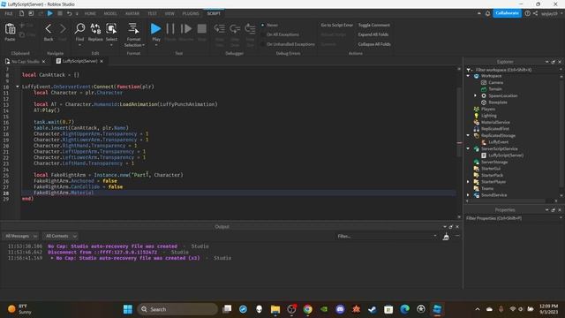Image resolution: width=565 pixels, height=318 pixels.
Task: Select LuffyEvent in Explorer
Action: tap(498, 142)
